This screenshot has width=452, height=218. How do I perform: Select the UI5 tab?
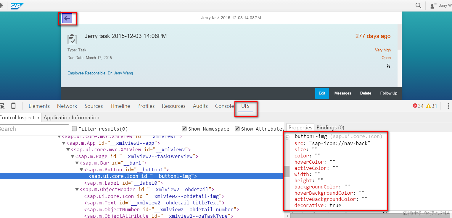(x=245, y=106)
